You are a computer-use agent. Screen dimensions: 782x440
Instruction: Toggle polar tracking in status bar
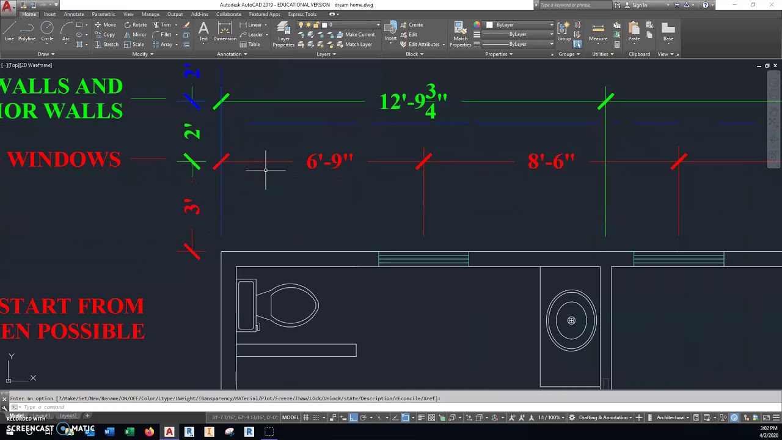pyautogui.click(x=364, y=418)
